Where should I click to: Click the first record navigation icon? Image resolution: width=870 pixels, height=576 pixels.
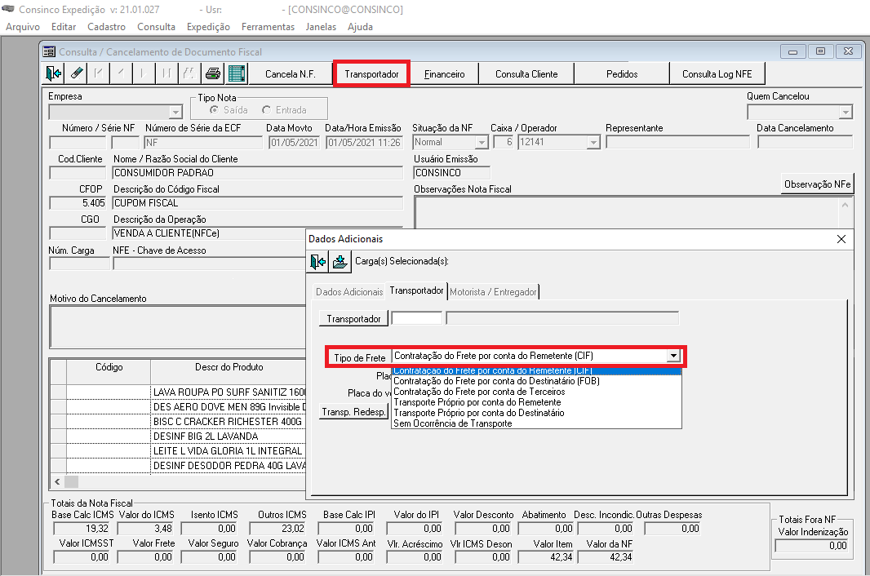[99, 73]
